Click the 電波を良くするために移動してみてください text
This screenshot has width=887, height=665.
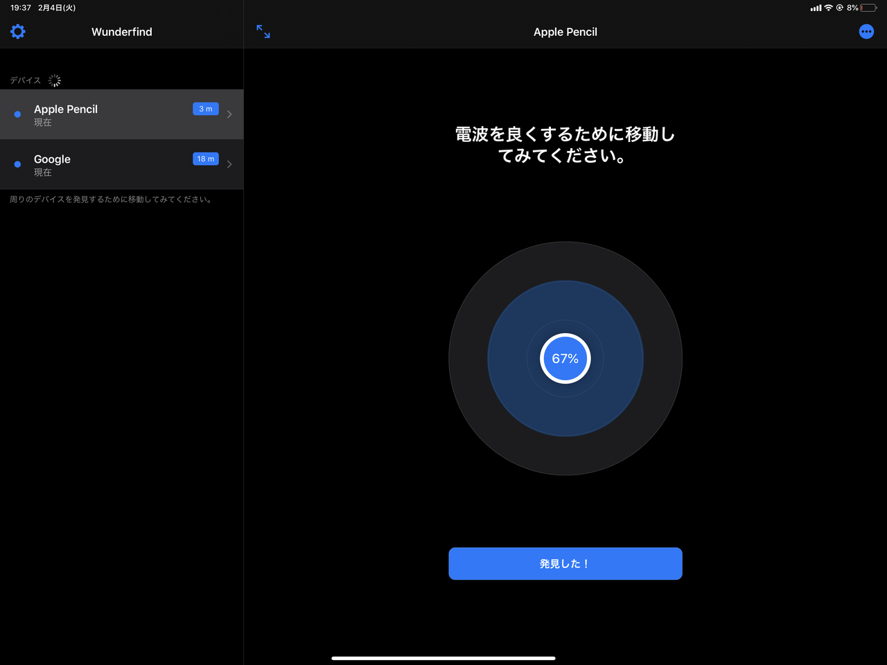565,145
